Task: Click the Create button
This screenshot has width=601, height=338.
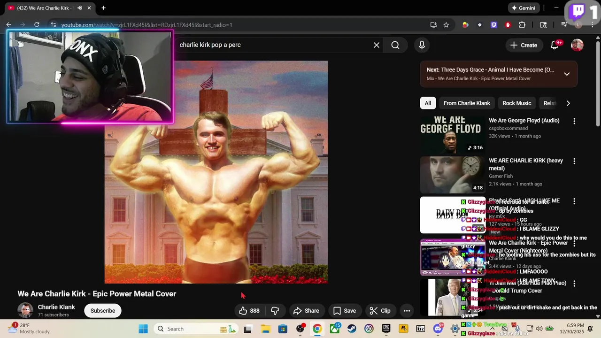Action: pyautogui.click(x=524, y=45)
